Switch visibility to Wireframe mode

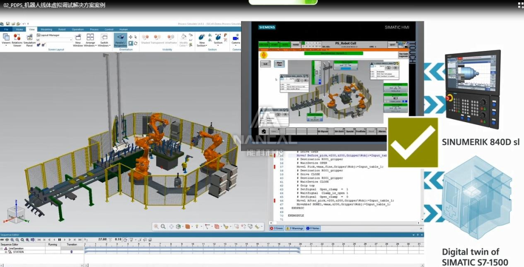coord(171,39)
